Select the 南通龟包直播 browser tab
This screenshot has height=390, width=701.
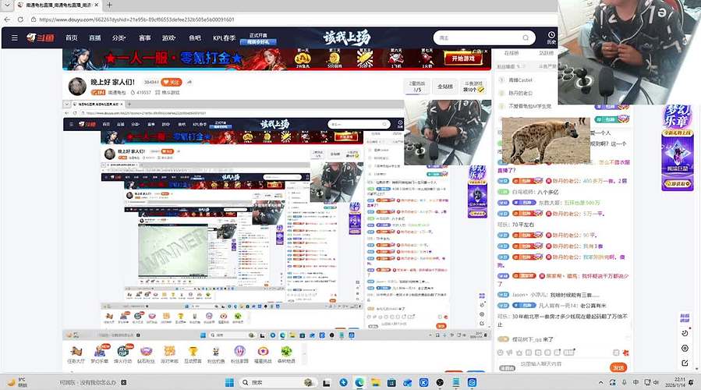pos(58,5)
